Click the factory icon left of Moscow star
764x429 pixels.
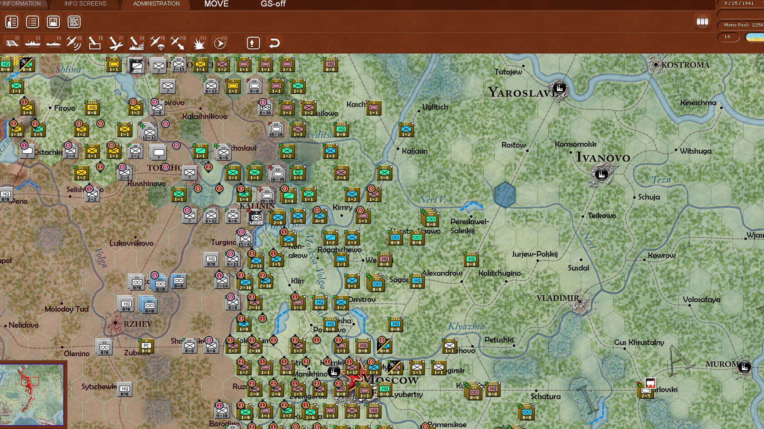click(334, 371)
